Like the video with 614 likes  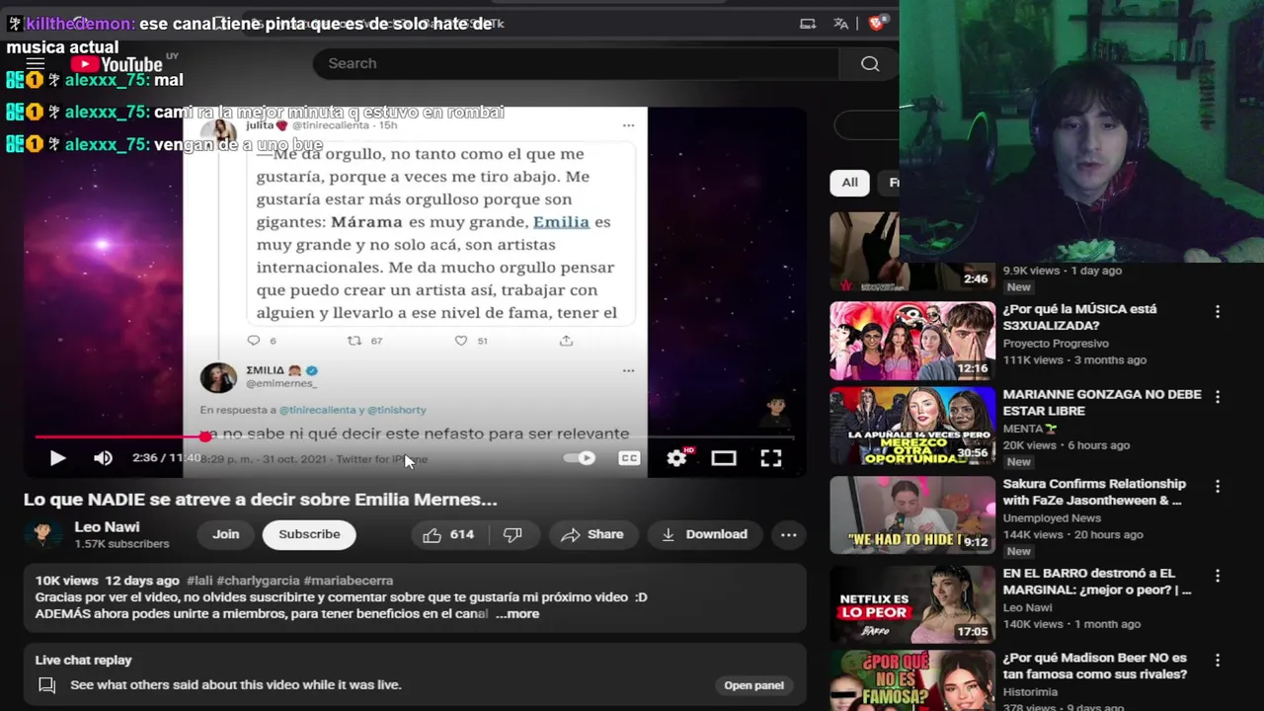tap(449, 534)
